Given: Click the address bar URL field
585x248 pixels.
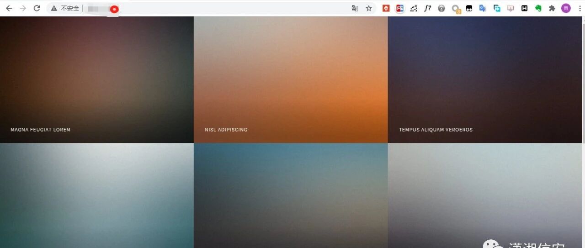Looking at the screenshot, I should click(x=211, y=8).
